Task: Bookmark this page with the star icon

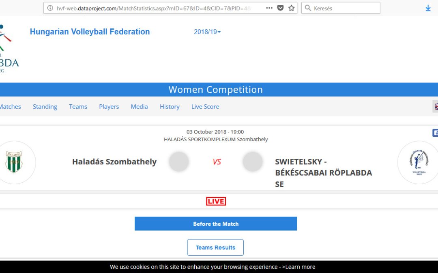Action: [291, 8]
